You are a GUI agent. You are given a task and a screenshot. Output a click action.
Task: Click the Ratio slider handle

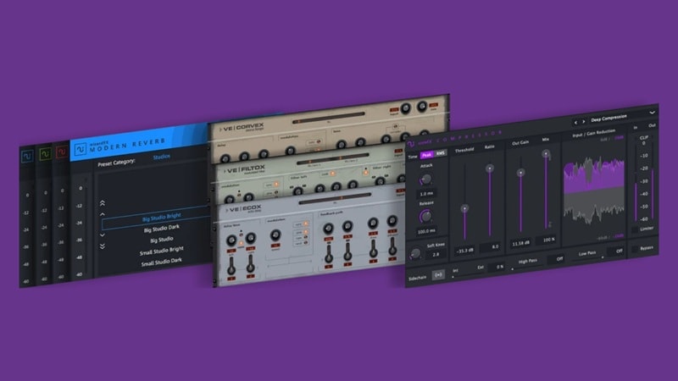490,168
